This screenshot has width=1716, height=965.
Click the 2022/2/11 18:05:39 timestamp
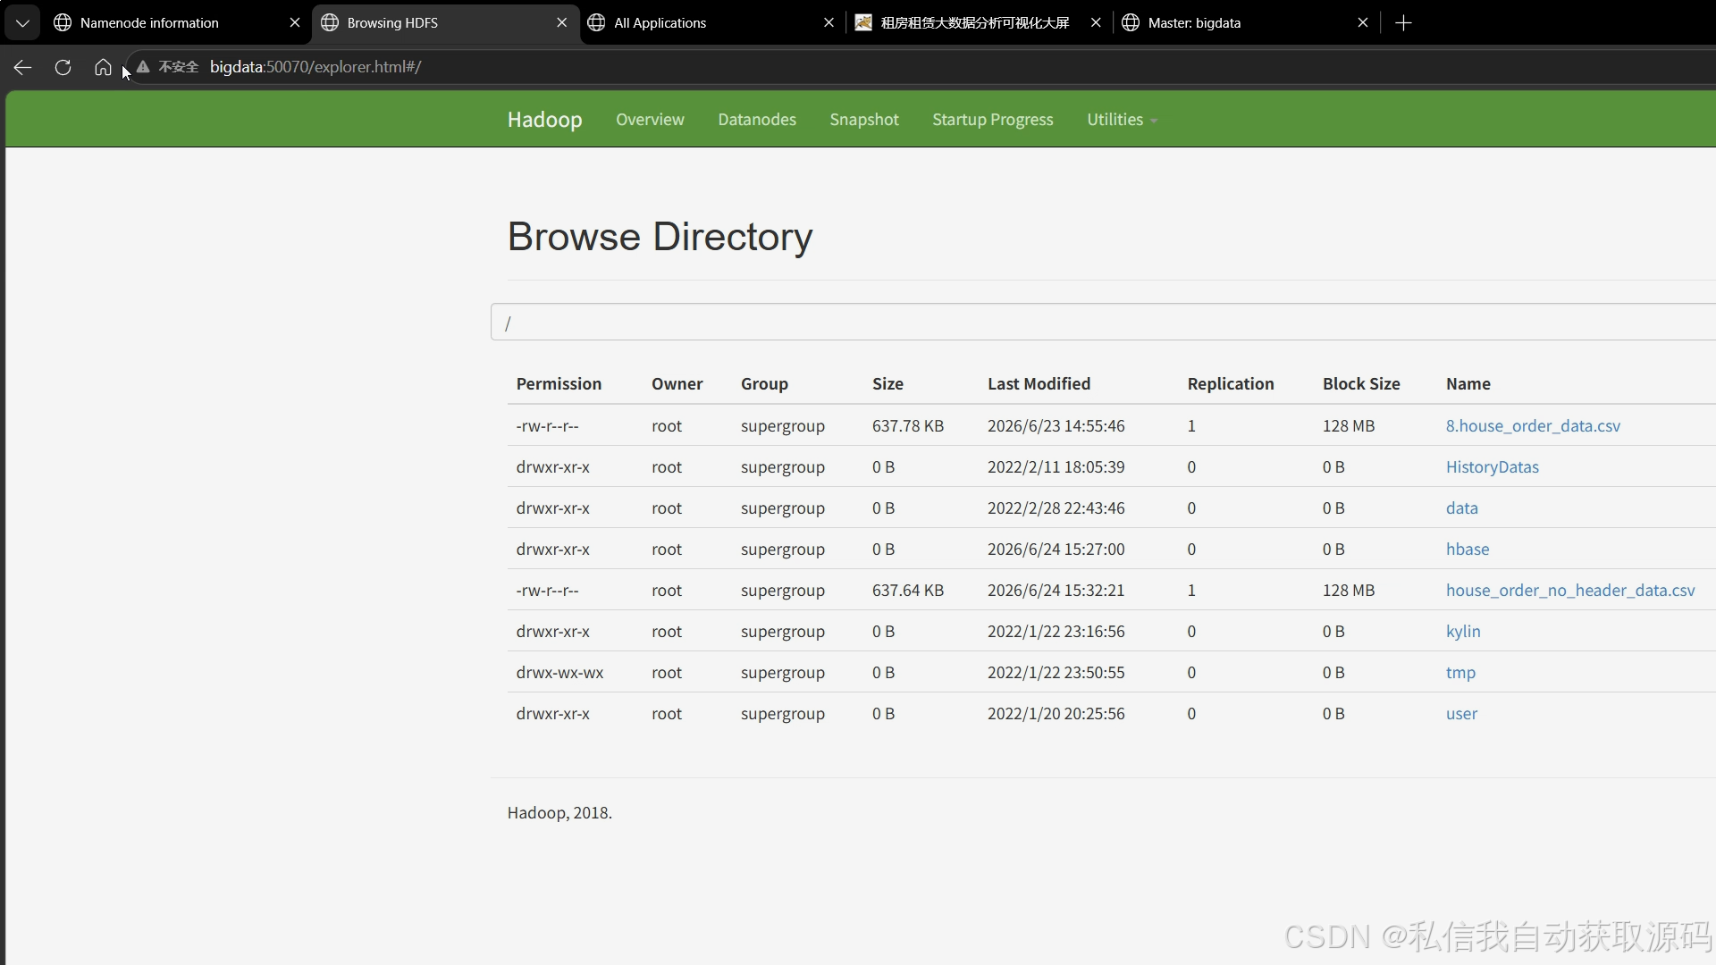click(1056, 467)
